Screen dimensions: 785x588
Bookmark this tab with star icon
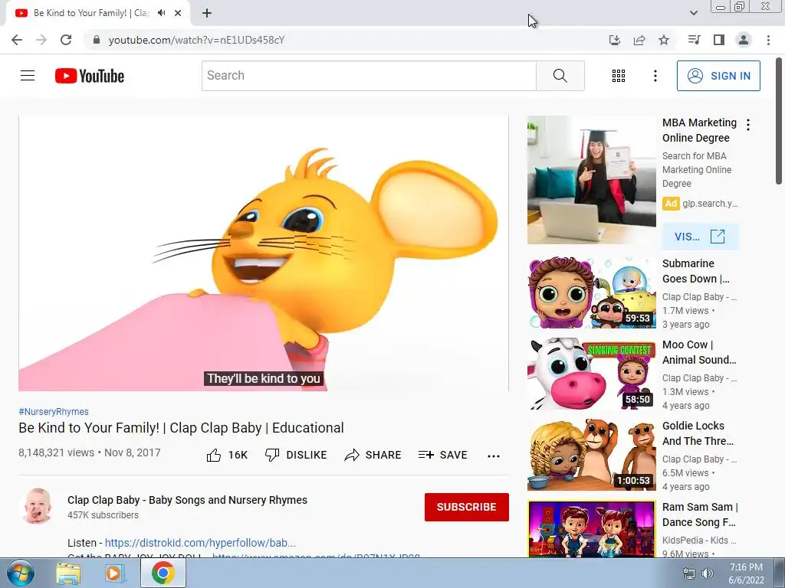pos(664,40)
